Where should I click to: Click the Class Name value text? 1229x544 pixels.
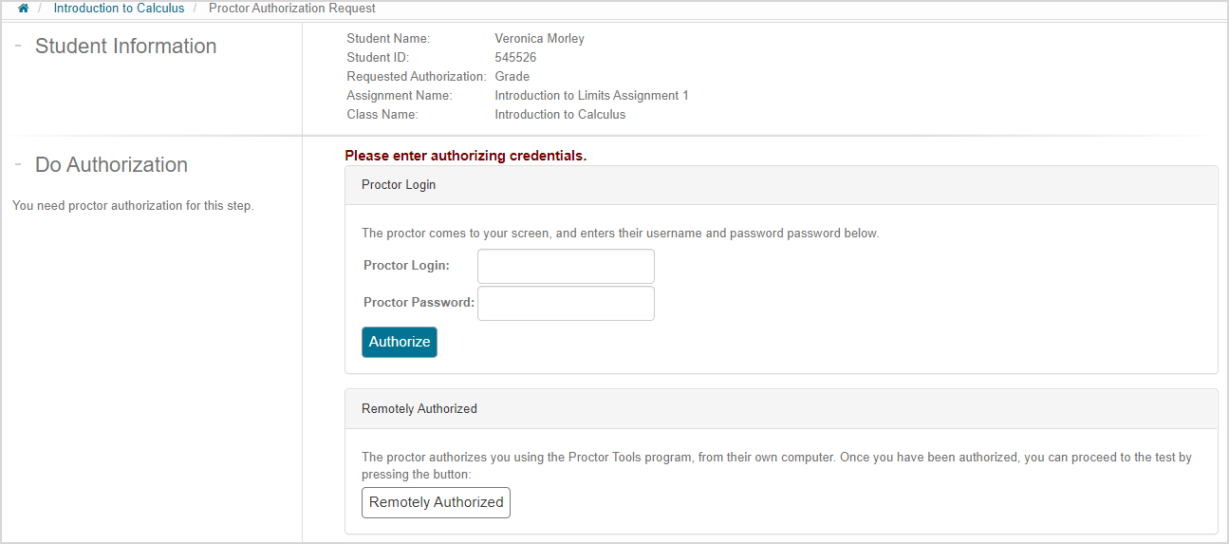click(x=560, y=115)
